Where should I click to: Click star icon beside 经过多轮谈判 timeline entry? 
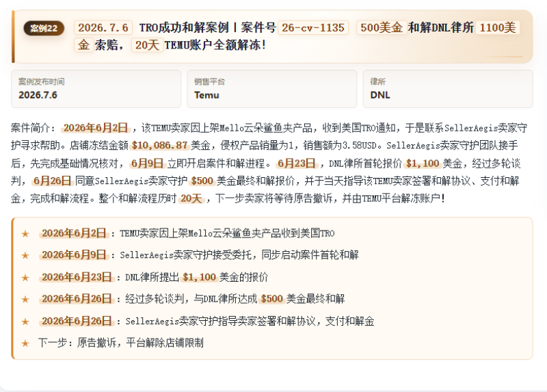[x=25, y=300]
